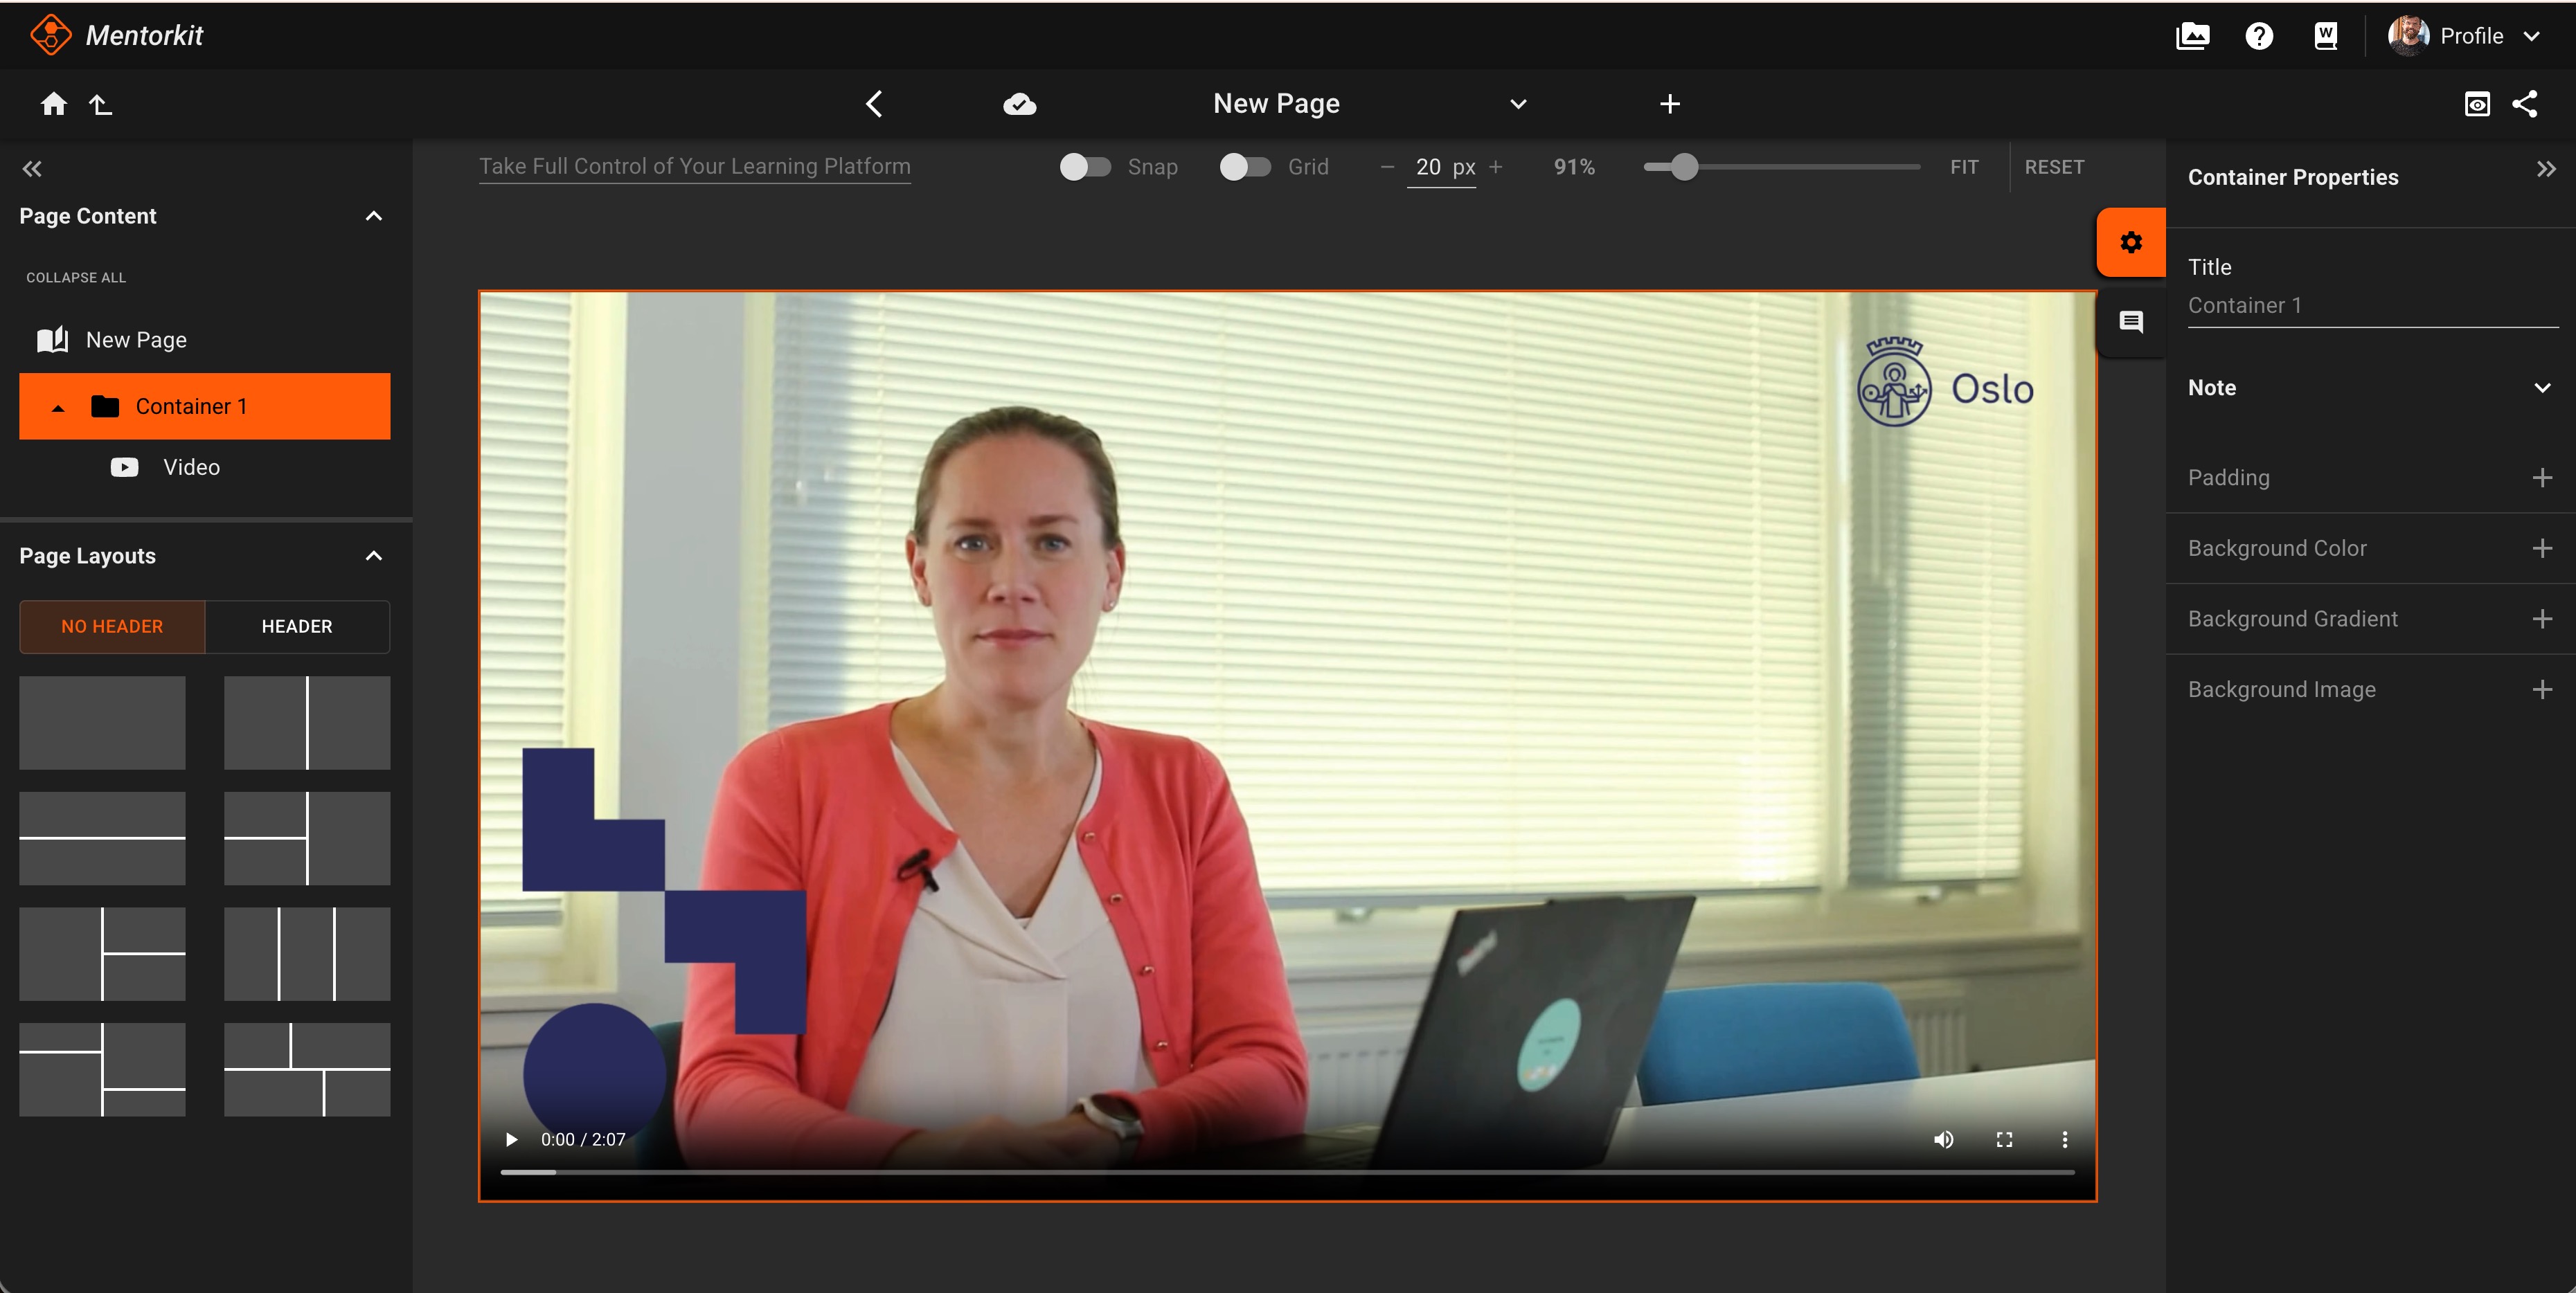This screenshot has width=2576, height=1293.
Task: Switch to the HEADER layouts tab
Action: coord(297,626)
